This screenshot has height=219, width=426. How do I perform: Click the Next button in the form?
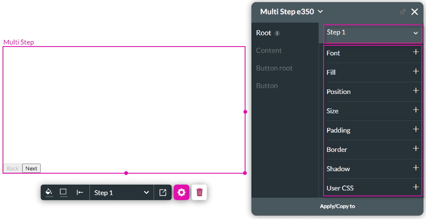[32, 168]
